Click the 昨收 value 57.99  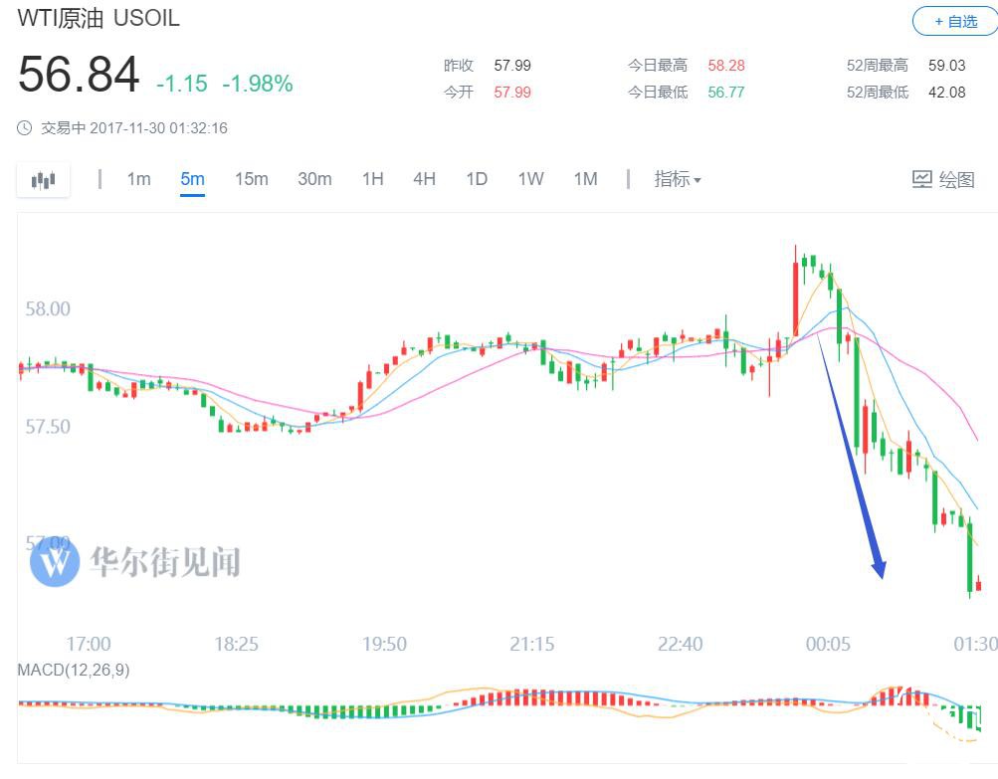click(512, 66)
